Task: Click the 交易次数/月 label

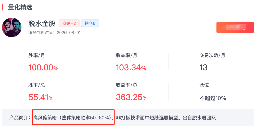Action: (x=212, y=55)
